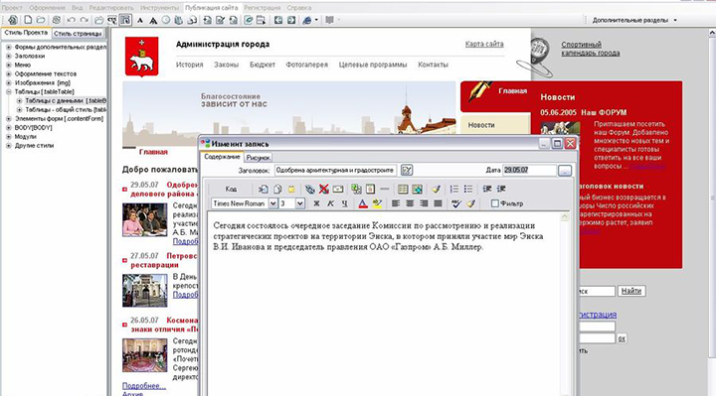Pick the font color with the red A
716x396 pixels.
click(x=363, y=203)
